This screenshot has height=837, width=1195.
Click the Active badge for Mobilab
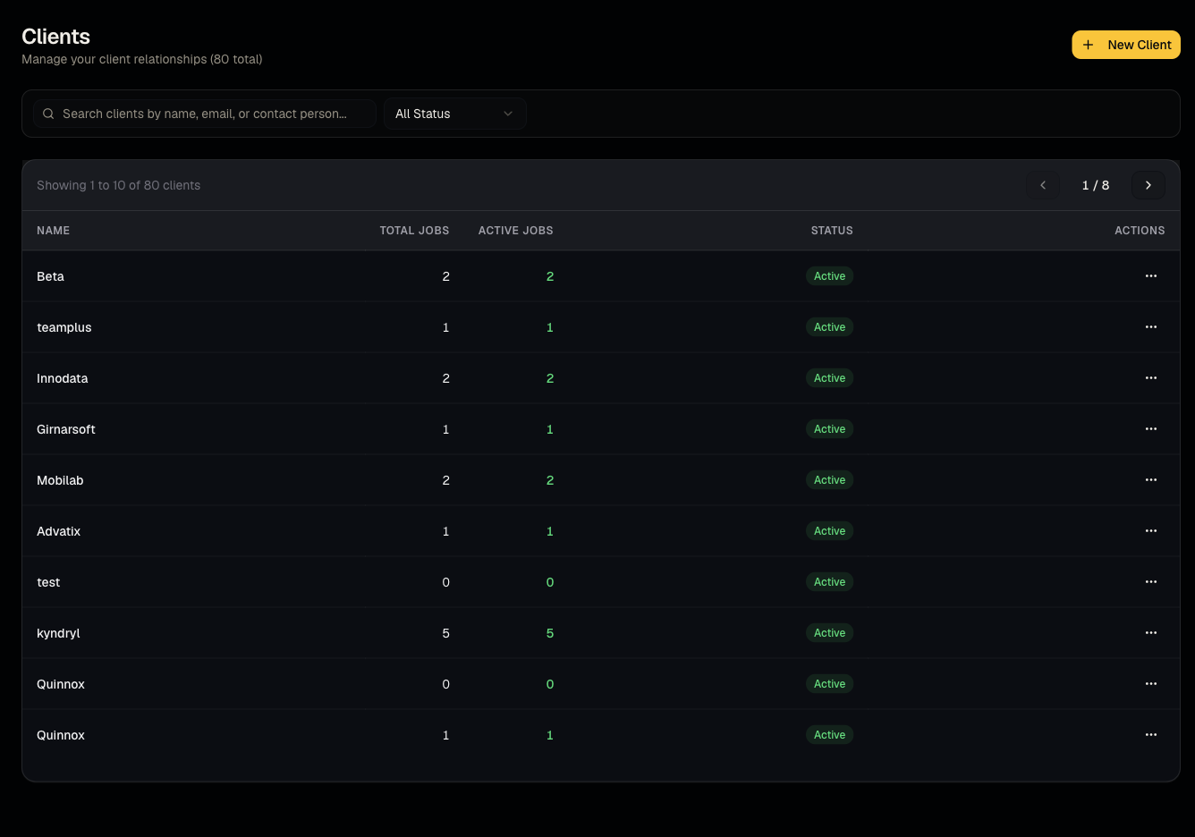tap(830, 480)
